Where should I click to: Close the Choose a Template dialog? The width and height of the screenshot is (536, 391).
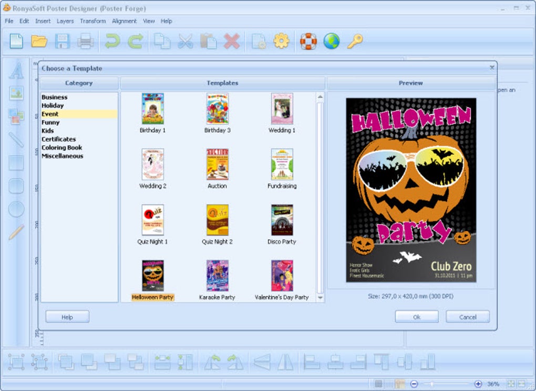(x=492, y=68)
